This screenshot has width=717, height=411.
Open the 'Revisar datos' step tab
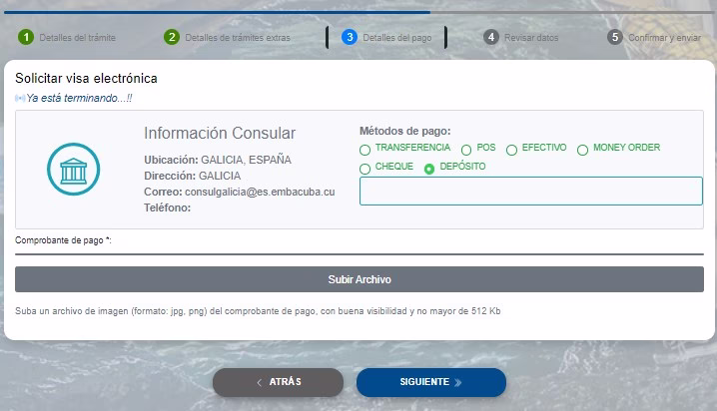(x=521, y=38)
